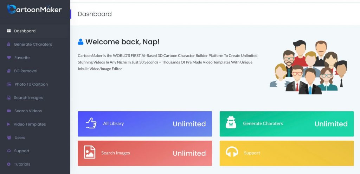This screenshot has width=360, height=174.
Task: Click the heart icon beside Favorite
Action: 9,58
